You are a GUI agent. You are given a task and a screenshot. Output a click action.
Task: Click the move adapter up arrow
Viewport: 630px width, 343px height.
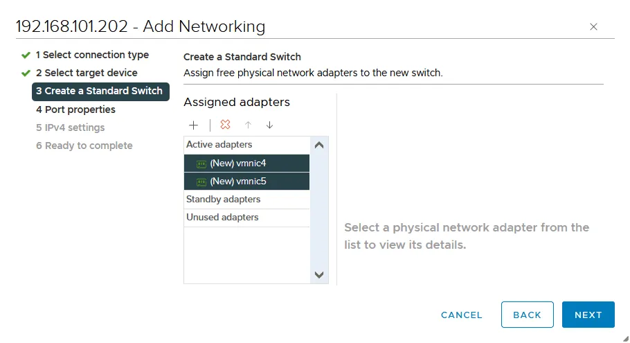pos(248,125)
